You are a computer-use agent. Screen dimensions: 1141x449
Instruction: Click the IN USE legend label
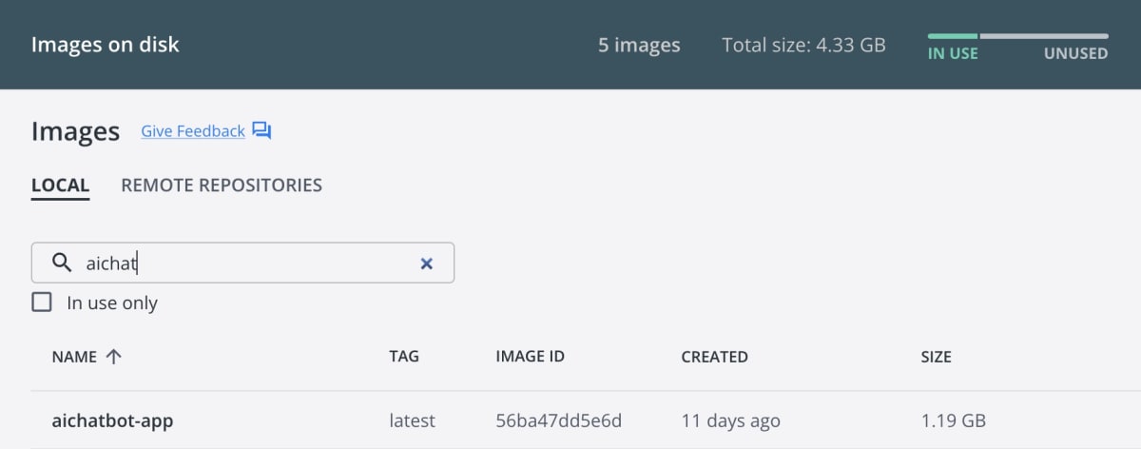point(953,53)
